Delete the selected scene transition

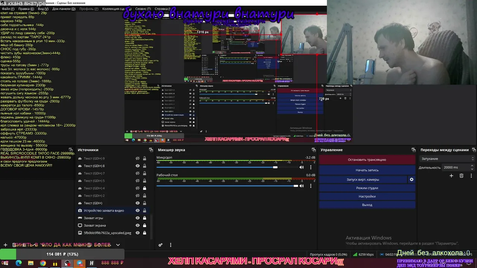(x=461, y=176)
